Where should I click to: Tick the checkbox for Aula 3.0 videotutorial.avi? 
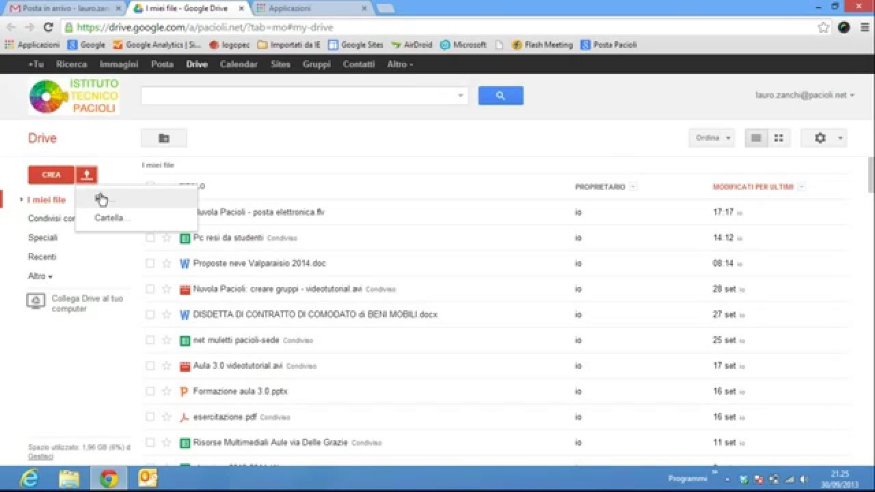(x=150, y=366)
